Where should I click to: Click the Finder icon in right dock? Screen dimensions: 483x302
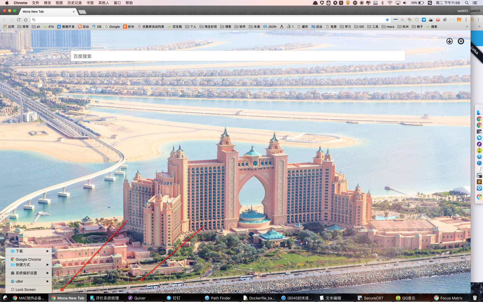pyautogui.click(x=479, y=112)
